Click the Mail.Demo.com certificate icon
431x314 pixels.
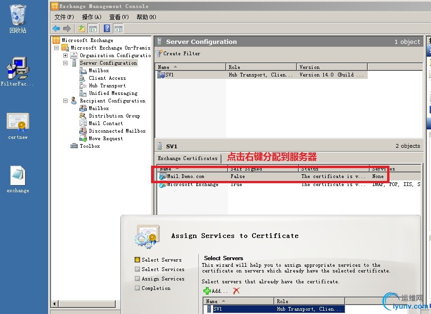tap(162, 176)
